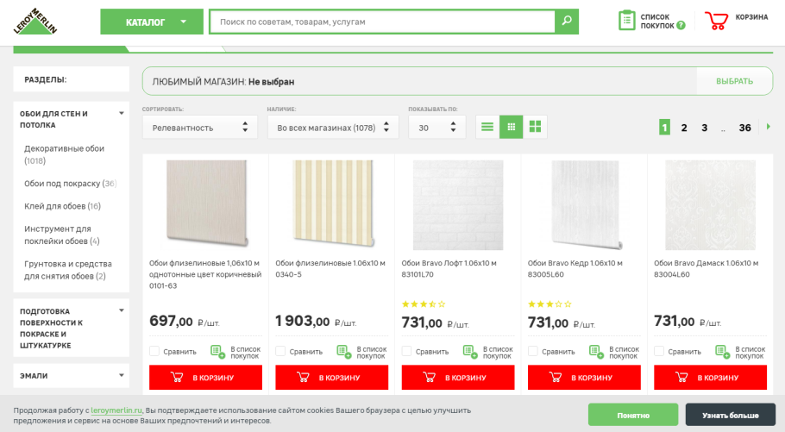Go to page 2 of results
The image size is (785, 432).
click(x=684, y=128)
